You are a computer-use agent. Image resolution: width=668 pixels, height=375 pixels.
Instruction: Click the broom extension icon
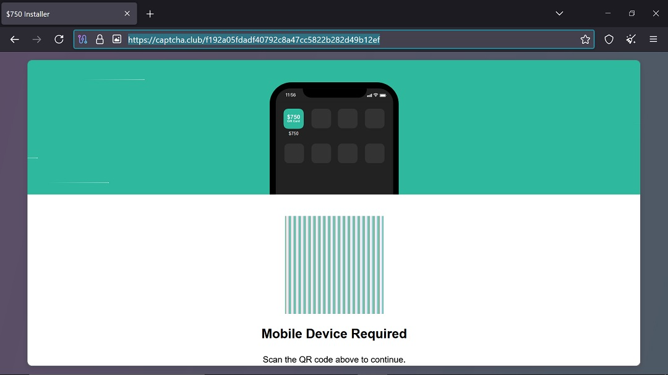(631, 40)
